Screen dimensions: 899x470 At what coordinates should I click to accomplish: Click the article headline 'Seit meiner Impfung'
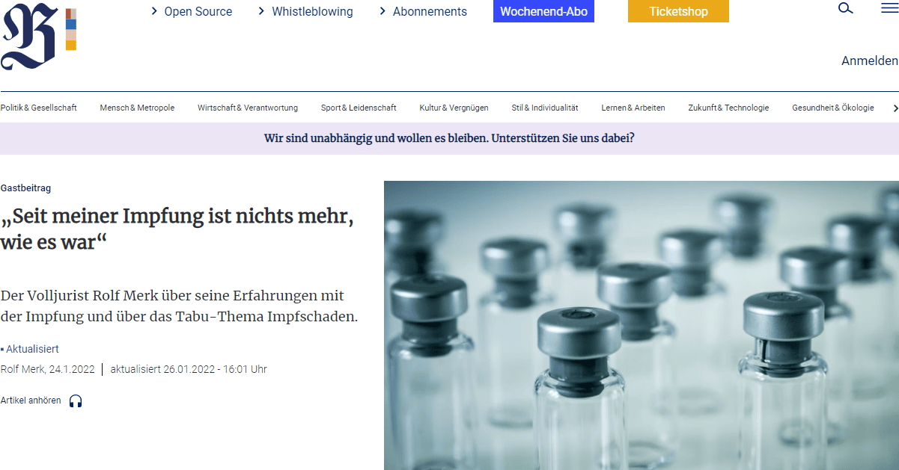tap(177, 229)
